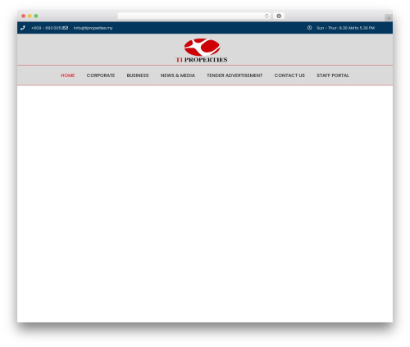This screenshot has height=347, width=410.
Task: Reload the page using browser refresh icon
Action: coord(266,16)
